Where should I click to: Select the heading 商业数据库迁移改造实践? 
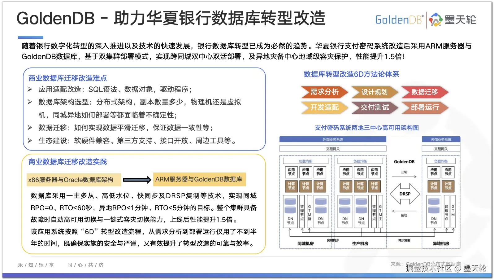[x=67, y=162]
